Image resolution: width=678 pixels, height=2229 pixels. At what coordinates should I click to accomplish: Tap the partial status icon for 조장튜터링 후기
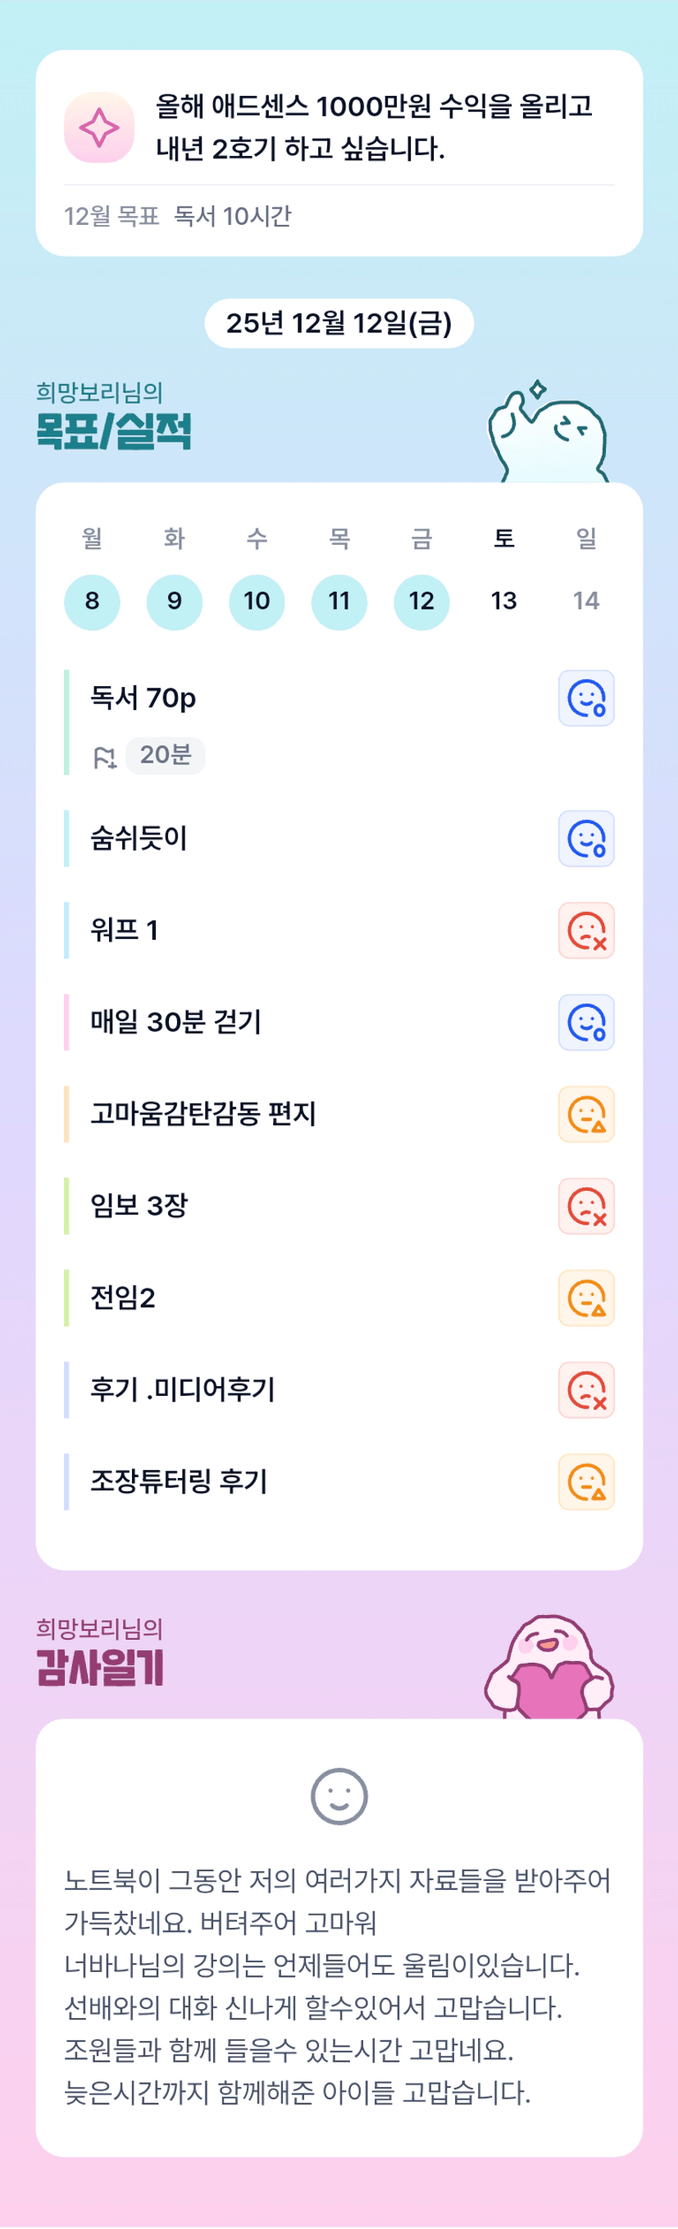pyautogui.click(x=585, y=1481)
